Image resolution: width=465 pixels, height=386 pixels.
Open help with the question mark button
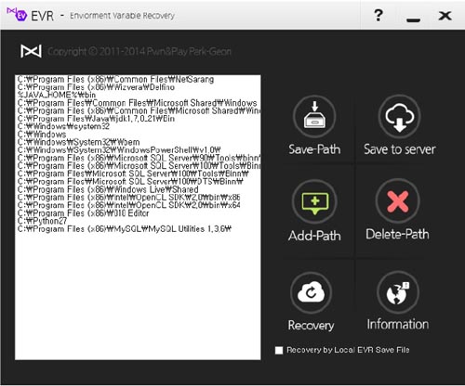[x=379, y=15]
